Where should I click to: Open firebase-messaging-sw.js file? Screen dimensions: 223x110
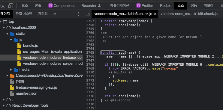(x=36, y=88)
